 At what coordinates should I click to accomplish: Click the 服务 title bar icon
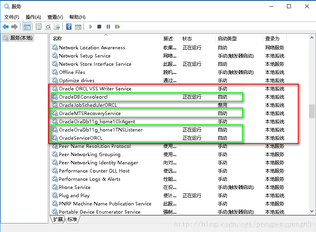pos(7,6)
